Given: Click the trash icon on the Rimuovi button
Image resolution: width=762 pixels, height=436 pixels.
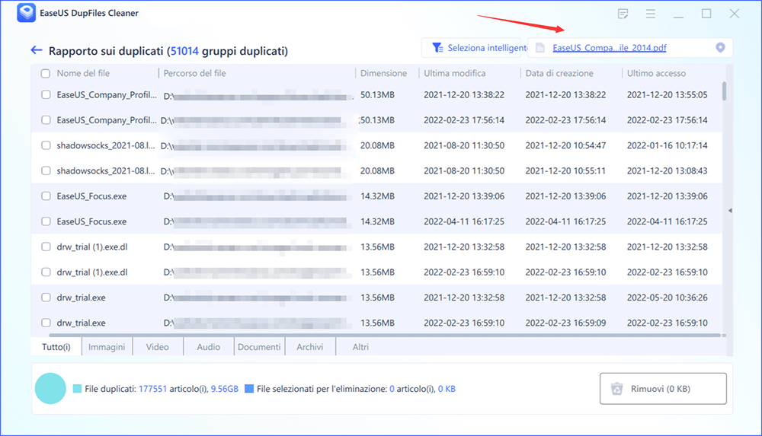Looking at the screenshot, I should point(616,389).
